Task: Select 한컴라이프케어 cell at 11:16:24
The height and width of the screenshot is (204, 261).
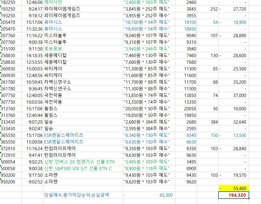Action: point(83,148)
